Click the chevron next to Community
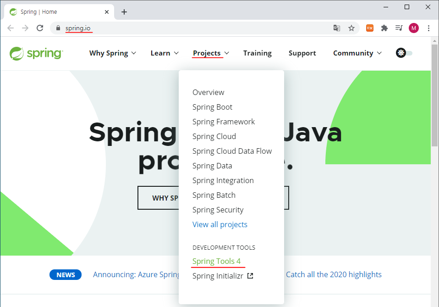 coord(379,53)
